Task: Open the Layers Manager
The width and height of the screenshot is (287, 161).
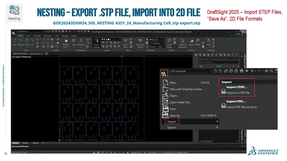Action: click(97, 43)
